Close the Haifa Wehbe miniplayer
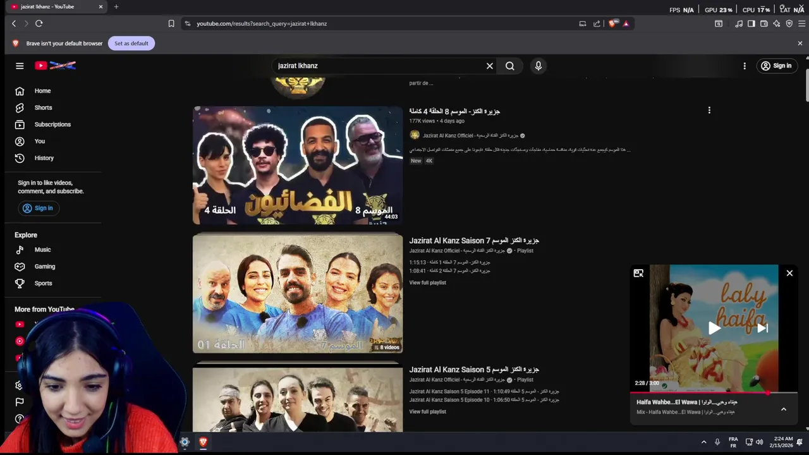The width and height of the screenshot is (809, 455). (x=789, y=273)
